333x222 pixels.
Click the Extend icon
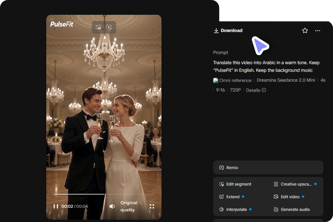(221, 197)
